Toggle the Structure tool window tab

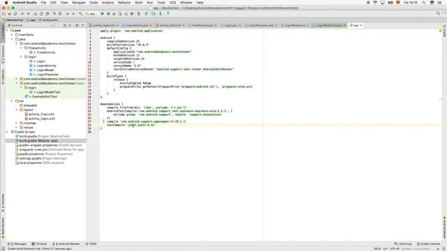[3, 54]
